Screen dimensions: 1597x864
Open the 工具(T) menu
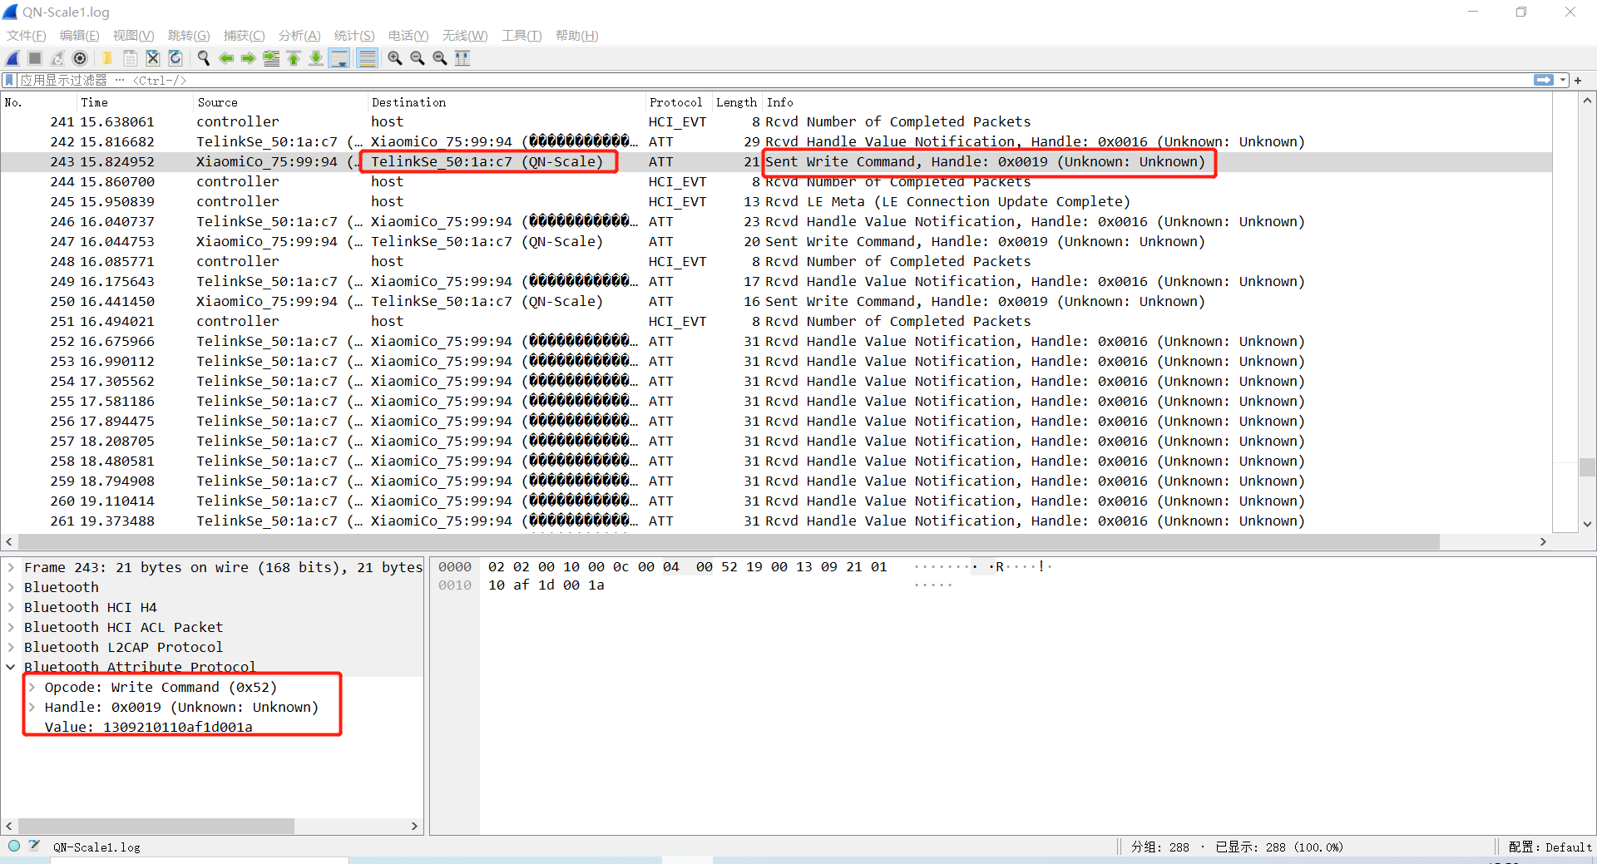pos(522,35)
